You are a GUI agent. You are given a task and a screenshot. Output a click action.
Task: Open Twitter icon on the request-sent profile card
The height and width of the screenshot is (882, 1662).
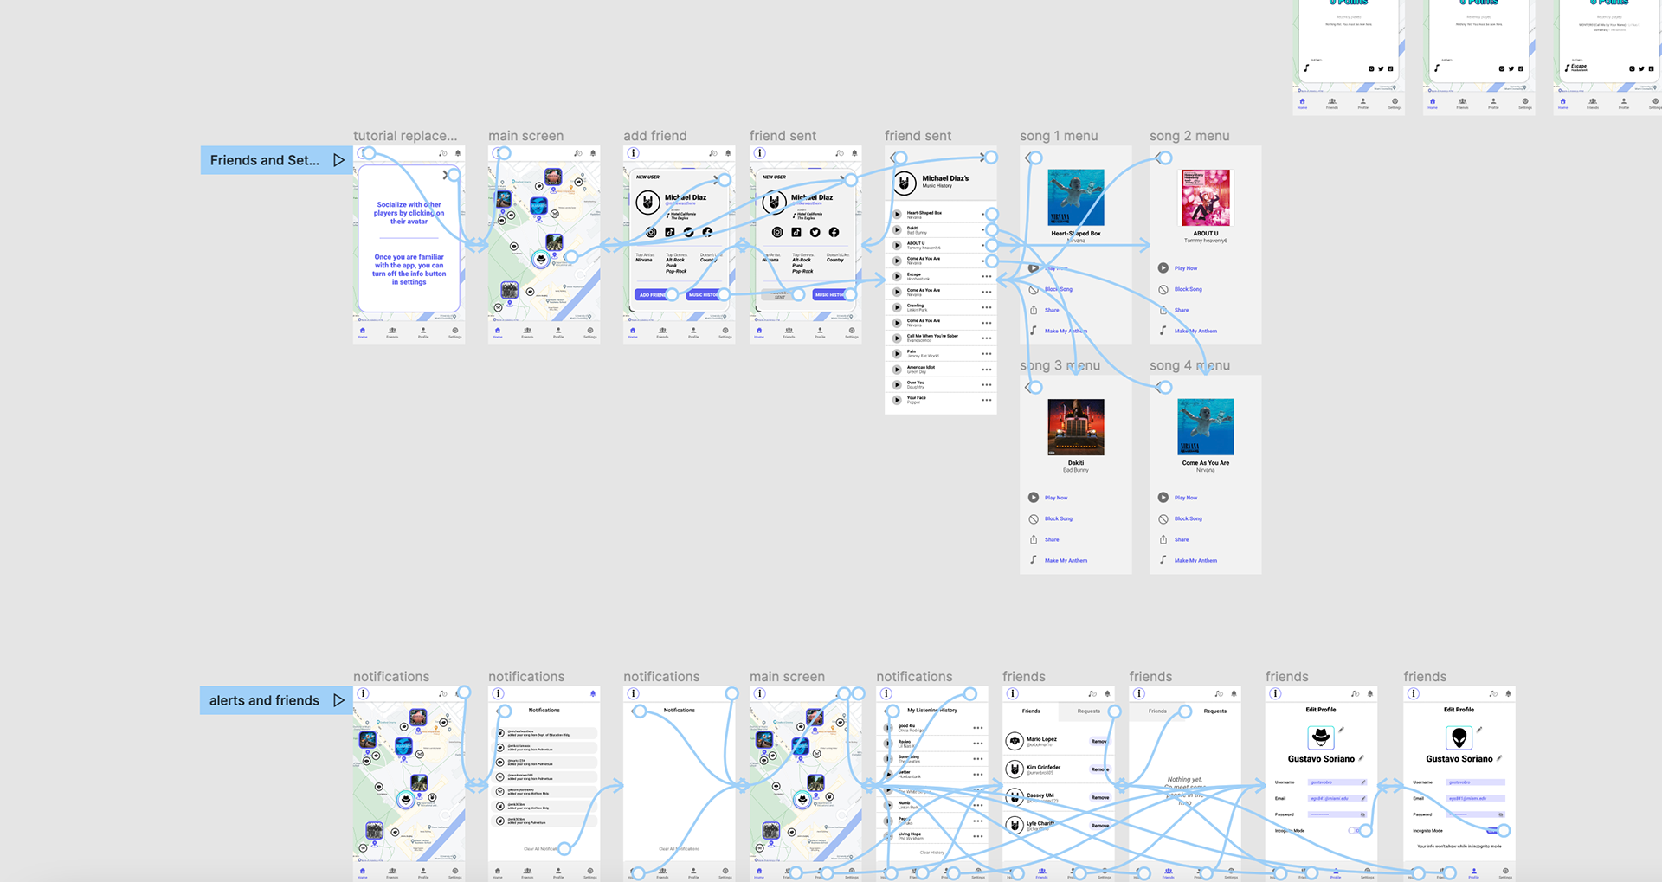pos(815,232)
